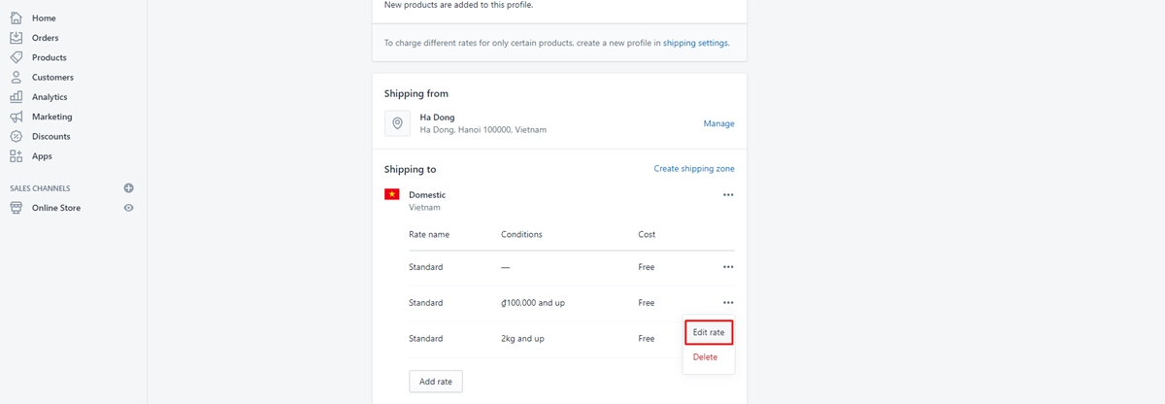Viewport: 1165px width, 404px height.
Task: Click the Conditions column header
Action: click(x=521, y=234)
